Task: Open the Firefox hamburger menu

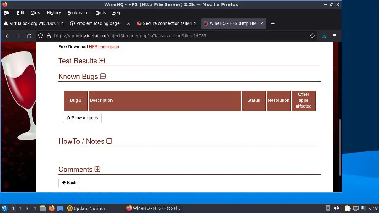Action: point(335,36)
